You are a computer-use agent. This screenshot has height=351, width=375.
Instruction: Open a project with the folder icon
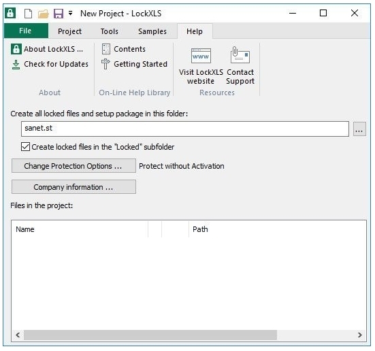pos(44,14)
